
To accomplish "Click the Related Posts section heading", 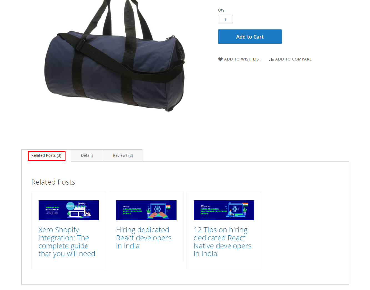I will pyautogui.click(x=53, y=182).
